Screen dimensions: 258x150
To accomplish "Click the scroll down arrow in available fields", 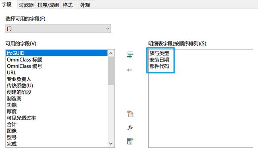I will [x=111, y=144].
